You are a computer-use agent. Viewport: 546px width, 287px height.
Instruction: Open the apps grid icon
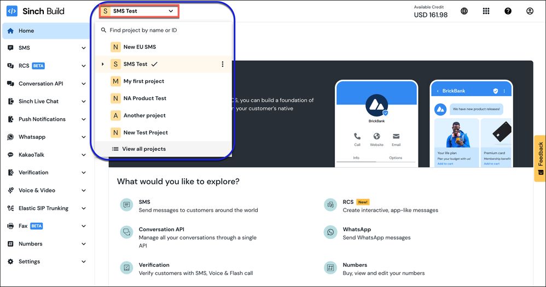coord(486,11)
